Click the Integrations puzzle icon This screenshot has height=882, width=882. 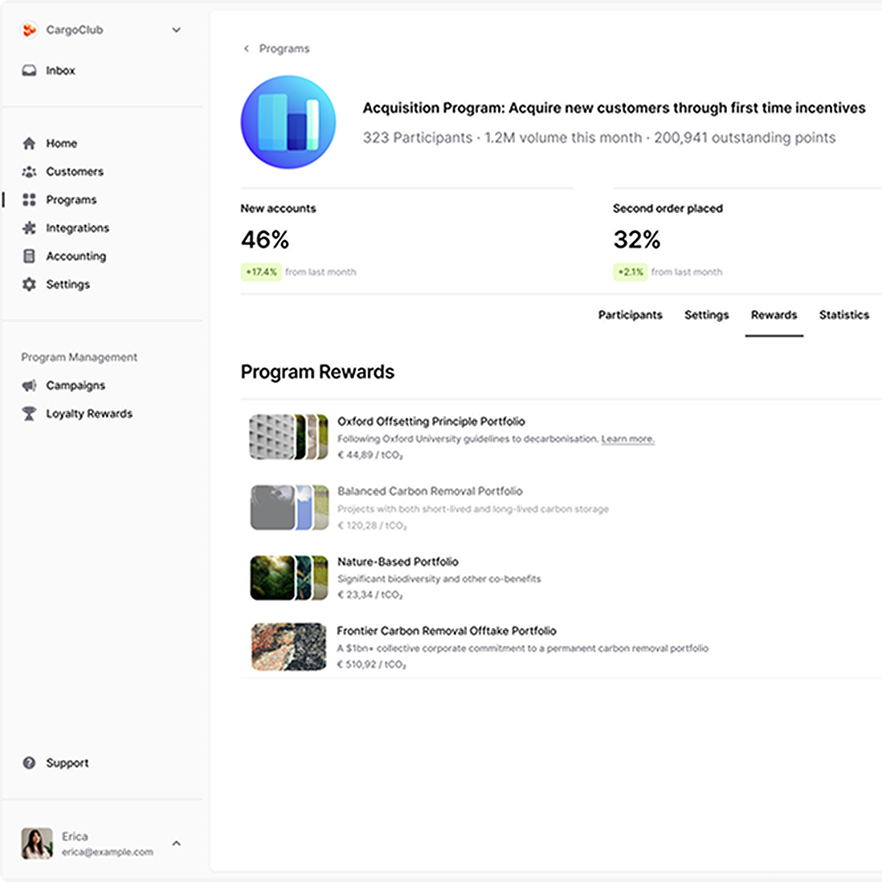pyautogui.click(x=29, y=228)
